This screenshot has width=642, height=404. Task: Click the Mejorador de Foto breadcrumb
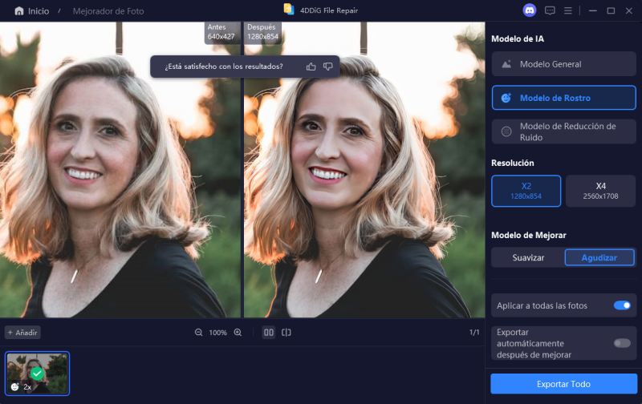tap(108, 11)
